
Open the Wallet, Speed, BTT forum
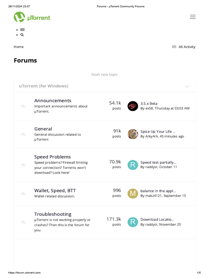tap(55, 190)
